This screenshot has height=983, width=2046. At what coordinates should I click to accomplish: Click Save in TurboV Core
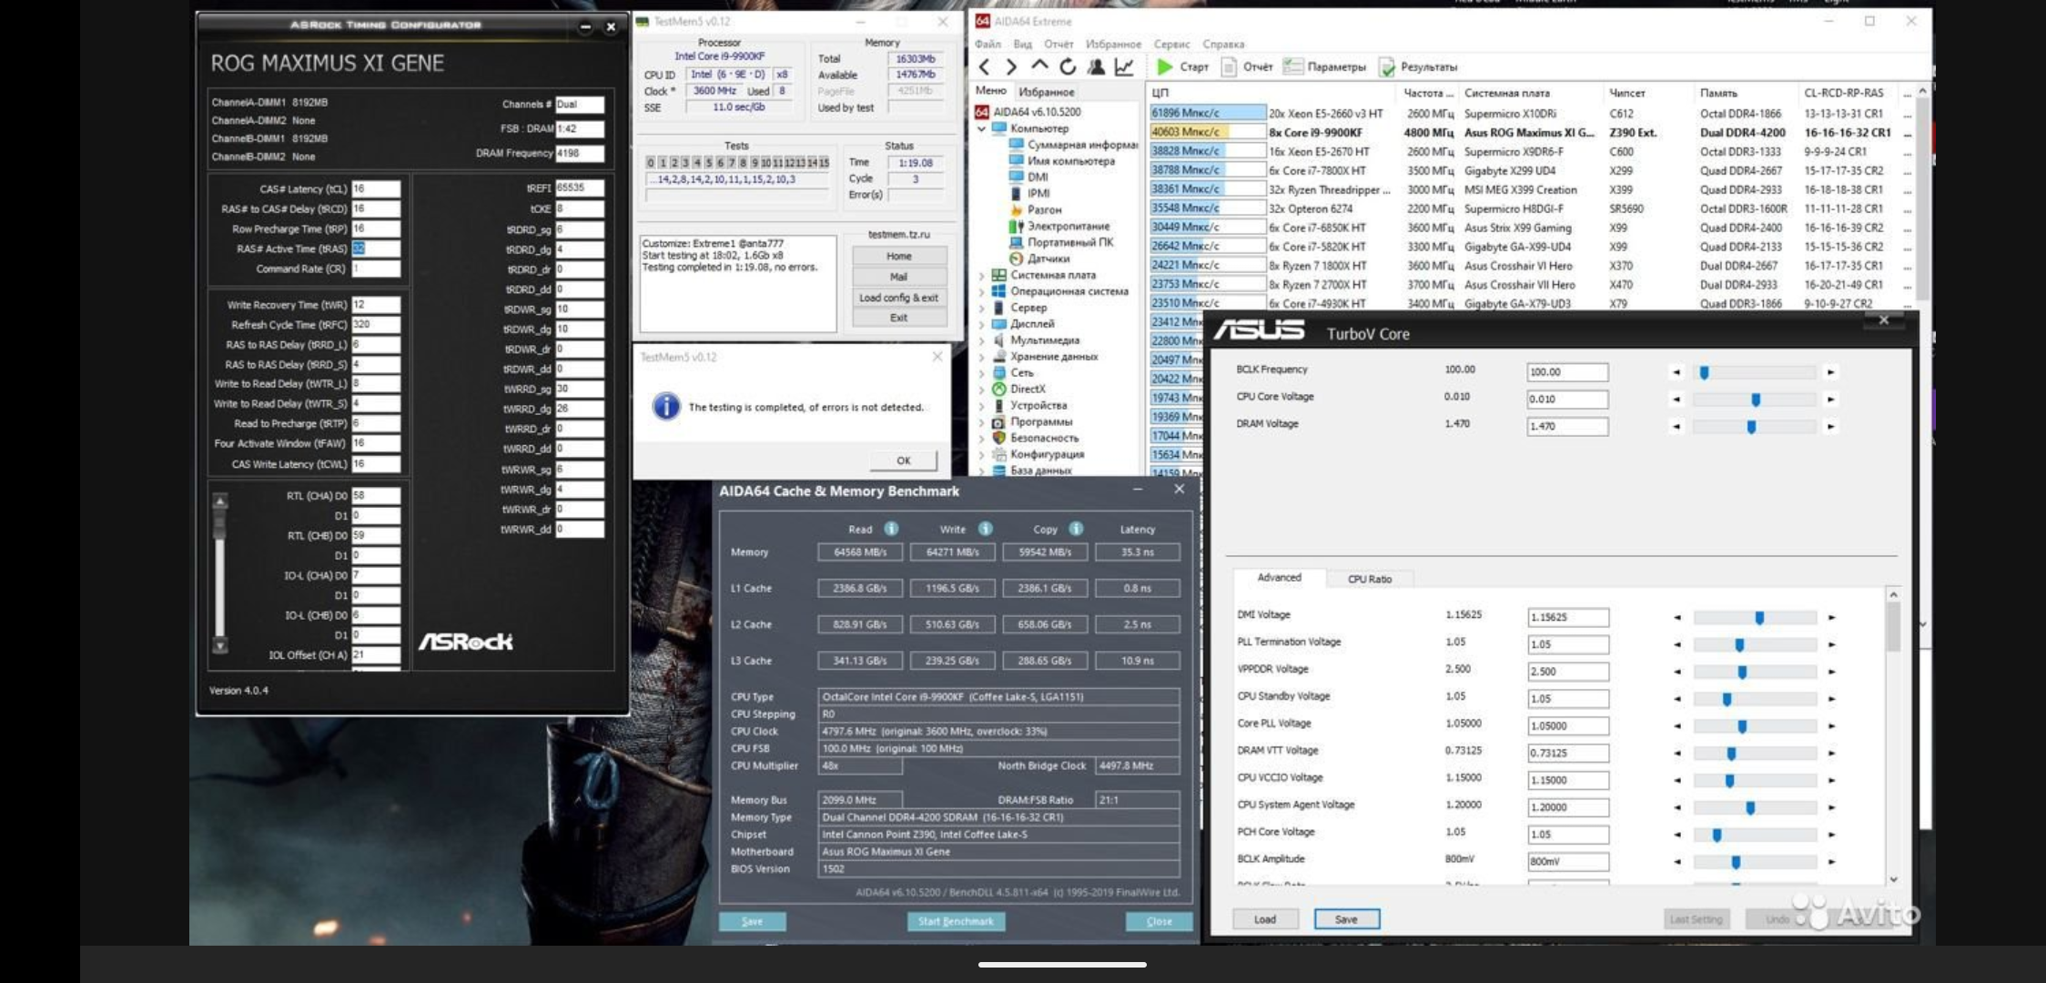[1346, 919]
